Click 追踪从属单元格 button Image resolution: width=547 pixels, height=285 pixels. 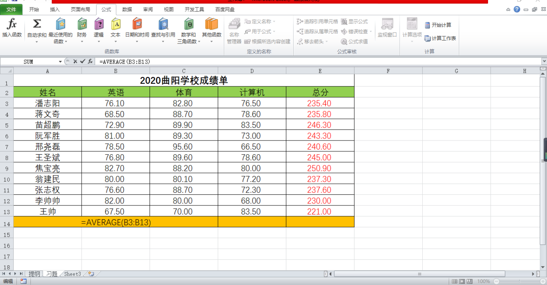tap(318, 32)
